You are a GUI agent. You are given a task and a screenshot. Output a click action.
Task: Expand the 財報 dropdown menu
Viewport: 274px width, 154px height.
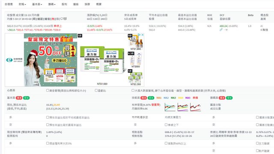click(x=22, y=4)
